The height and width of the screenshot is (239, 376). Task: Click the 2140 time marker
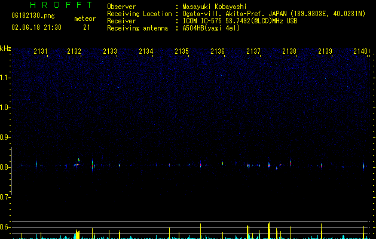coord(360,51)
